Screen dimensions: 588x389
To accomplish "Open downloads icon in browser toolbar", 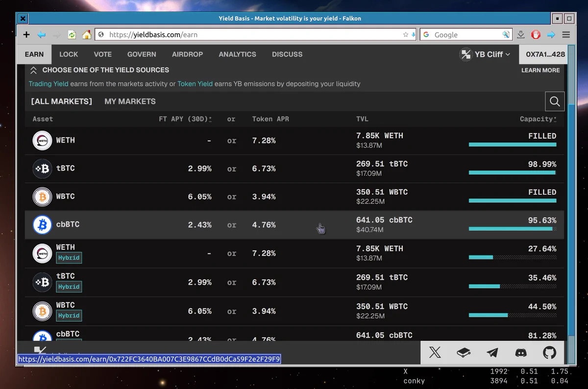I will pyautogui.click(x=521, y=35).
